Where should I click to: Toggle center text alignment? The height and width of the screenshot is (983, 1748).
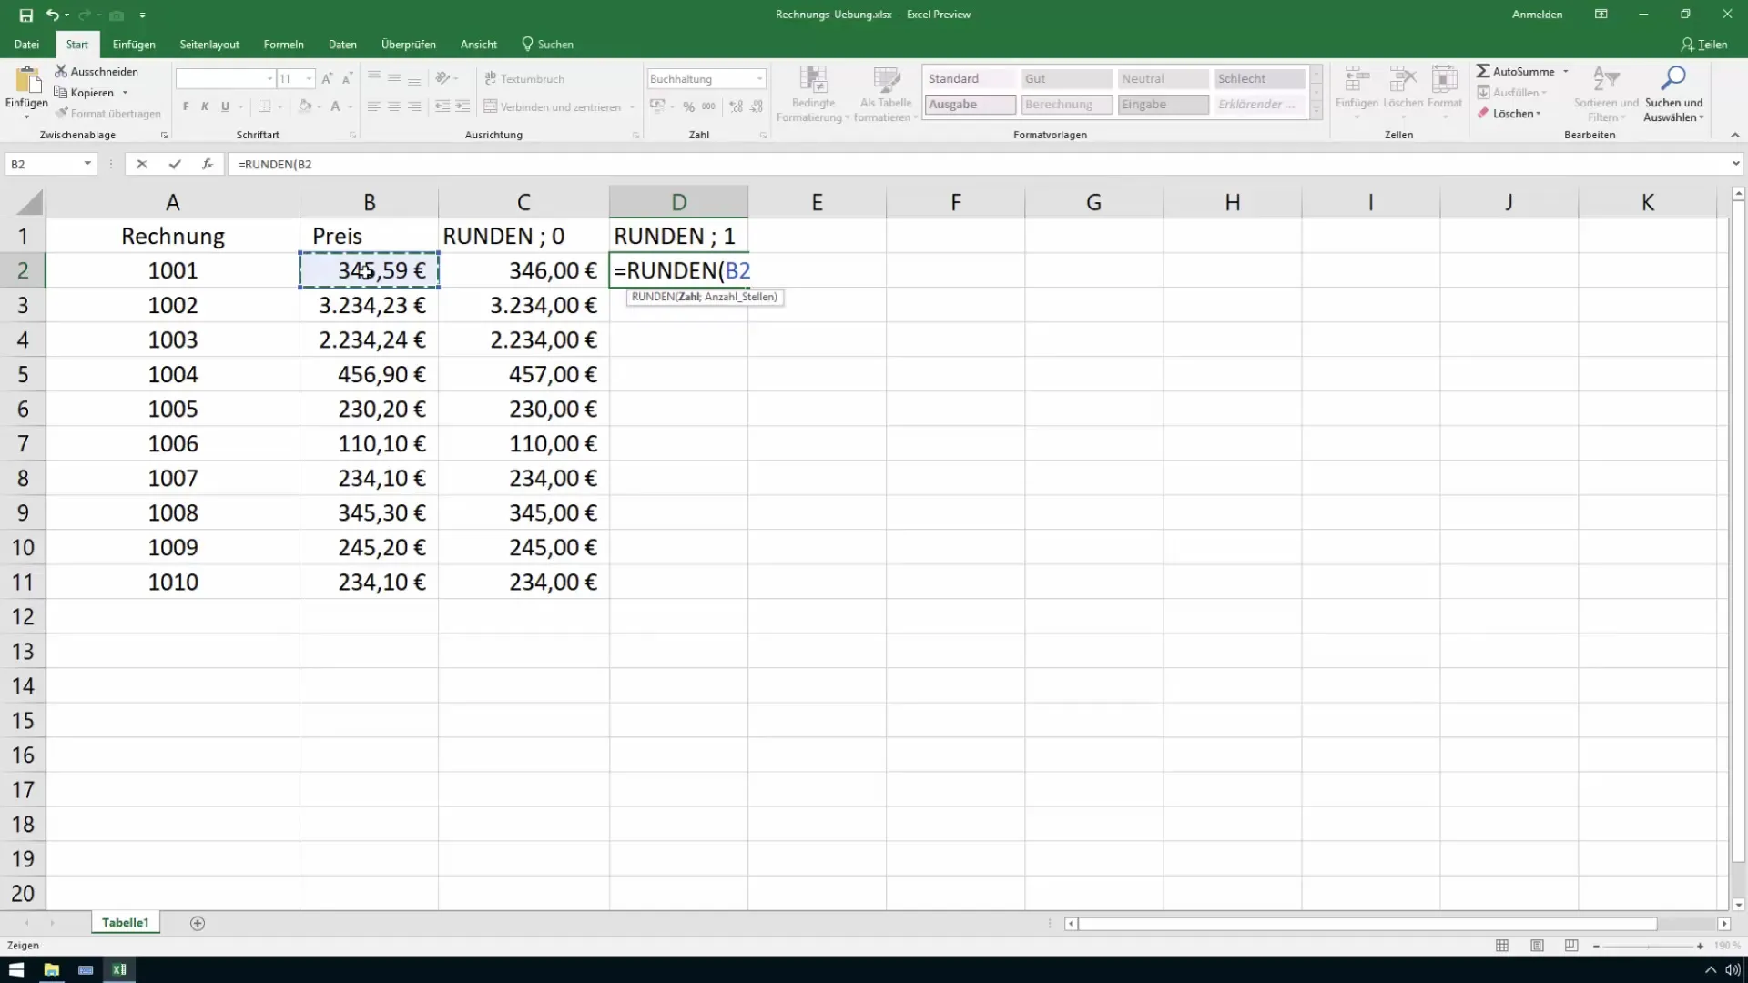coord(393,106)
